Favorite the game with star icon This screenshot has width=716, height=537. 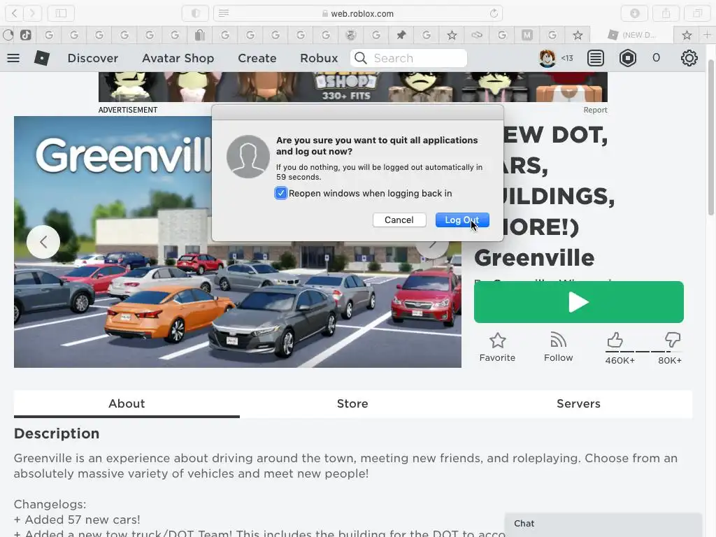tap(497, 341)
